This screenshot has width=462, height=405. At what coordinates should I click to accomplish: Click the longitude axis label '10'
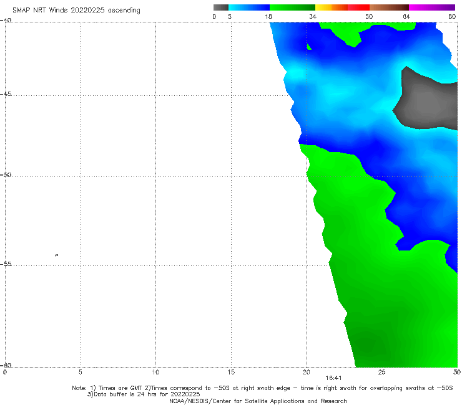(x=155, y=373)
